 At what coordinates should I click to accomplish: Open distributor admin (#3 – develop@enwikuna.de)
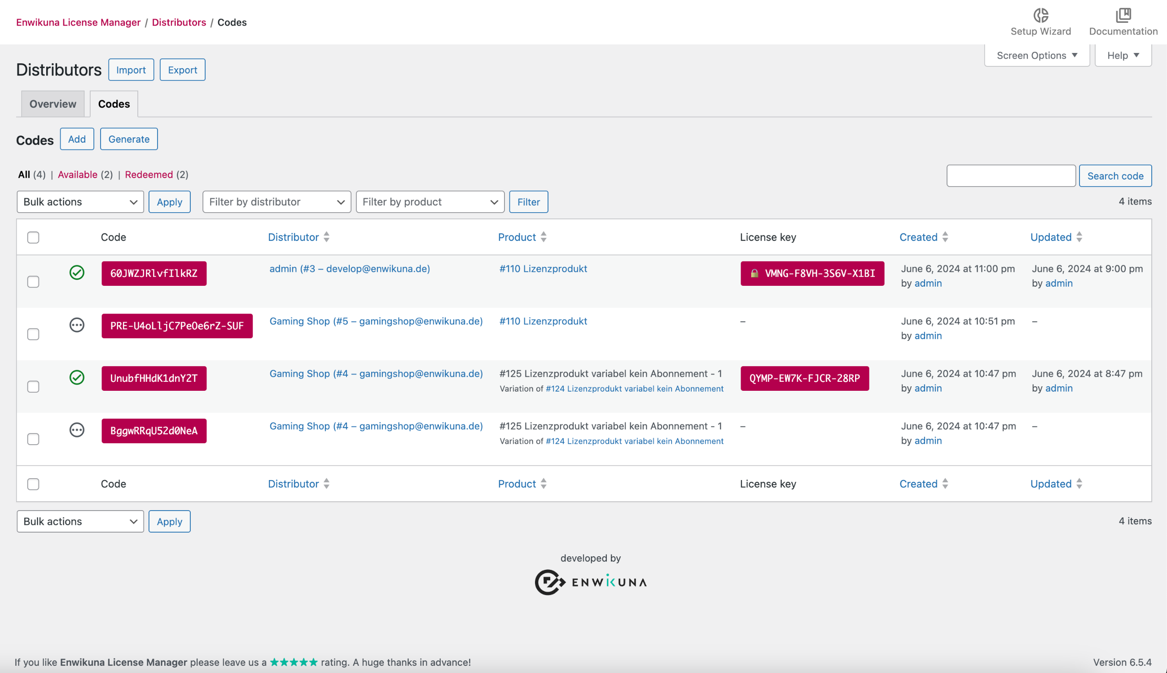[x=350, y=269]
